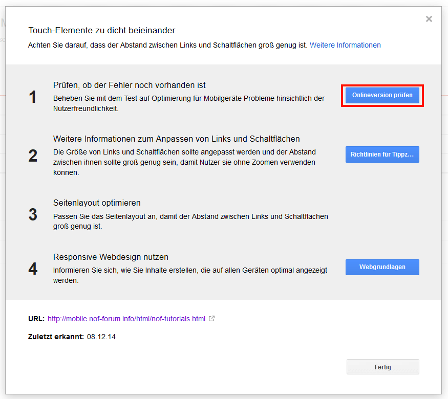The image size is (448, 399).
Task: Click heading 'Prüfen, ob der Fehler noch vorhanden ist'
Action: click(129, 85)
